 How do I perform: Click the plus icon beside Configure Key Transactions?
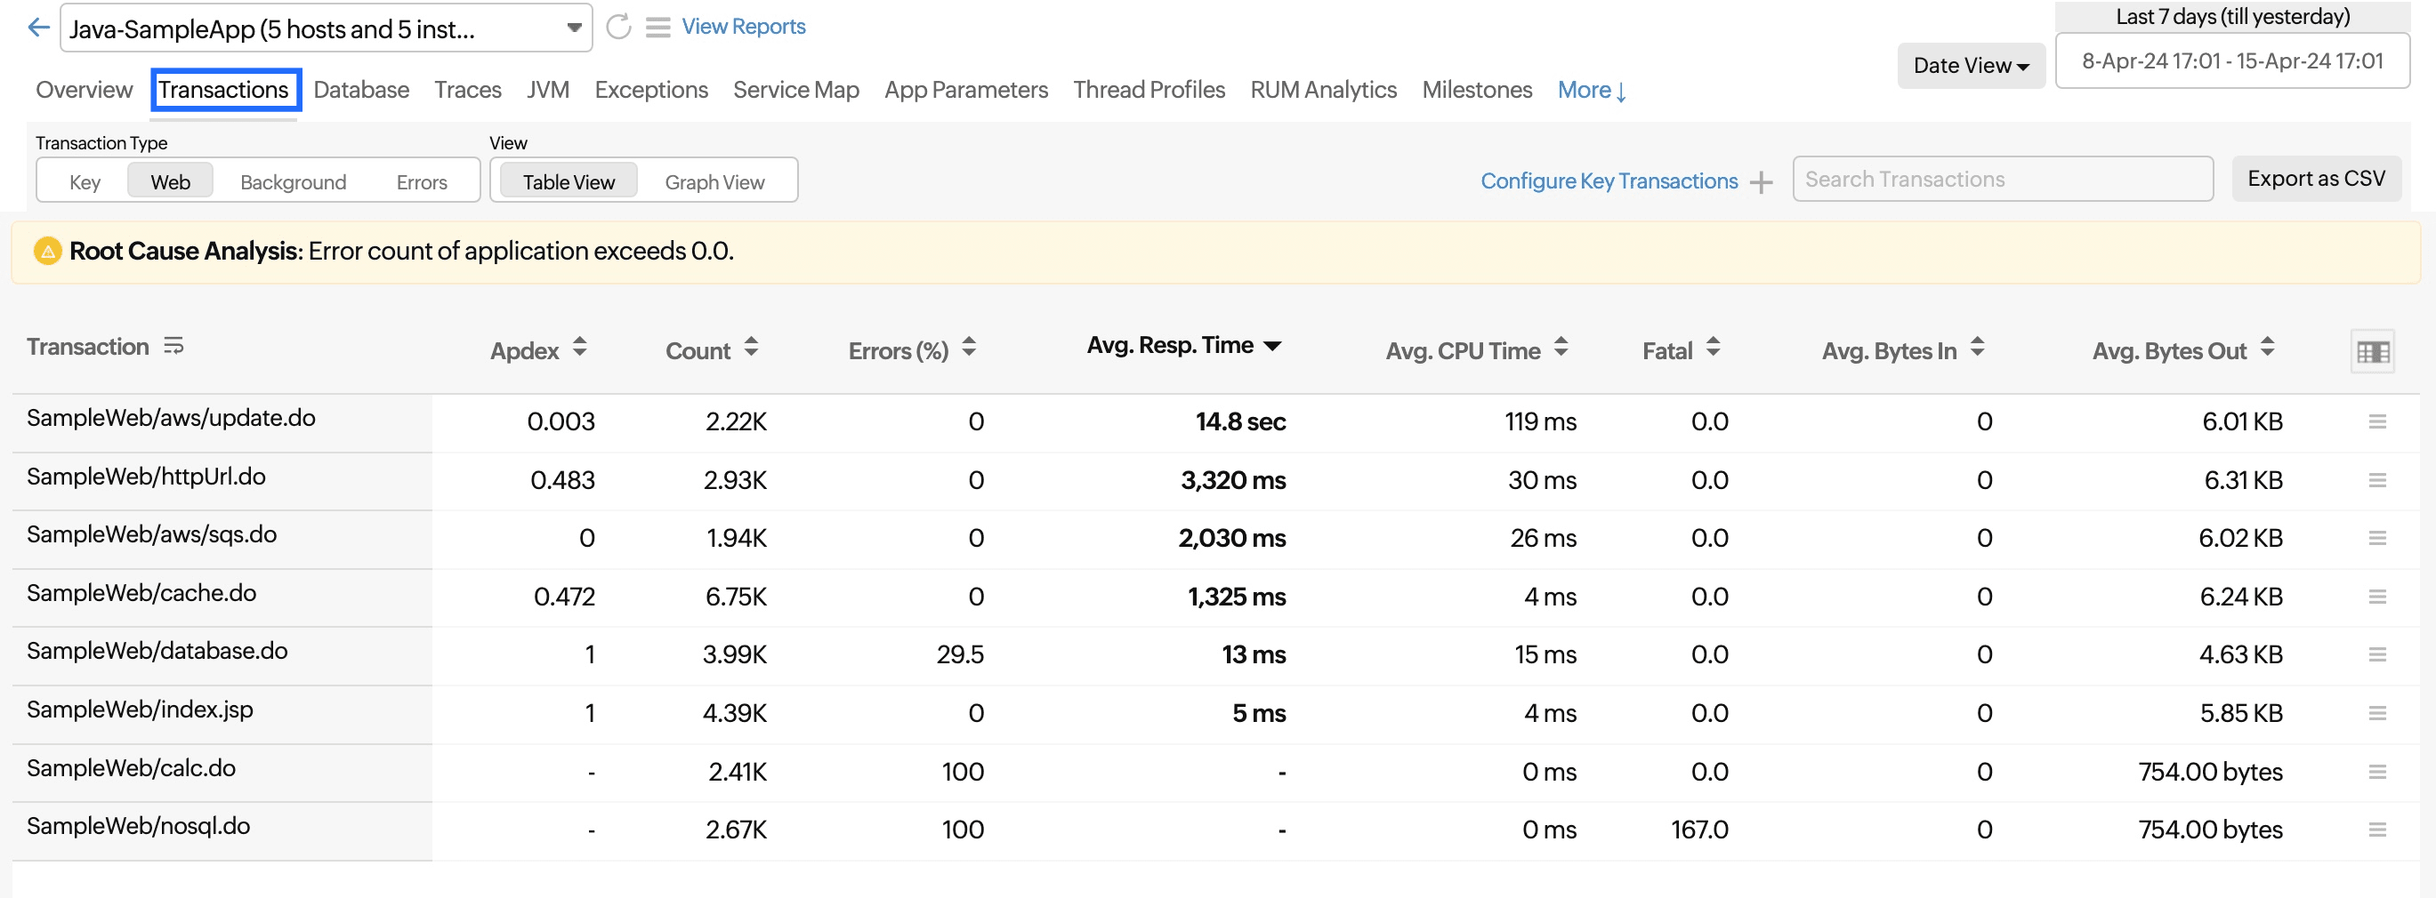pyautogui.click(x=1762, y=182)
